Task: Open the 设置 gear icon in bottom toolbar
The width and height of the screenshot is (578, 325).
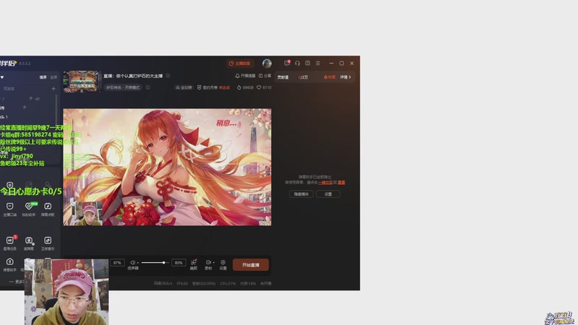Action: point(223,264)
